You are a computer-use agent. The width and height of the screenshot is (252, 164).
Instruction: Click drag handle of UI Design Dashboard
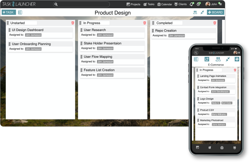click(10, 30)
